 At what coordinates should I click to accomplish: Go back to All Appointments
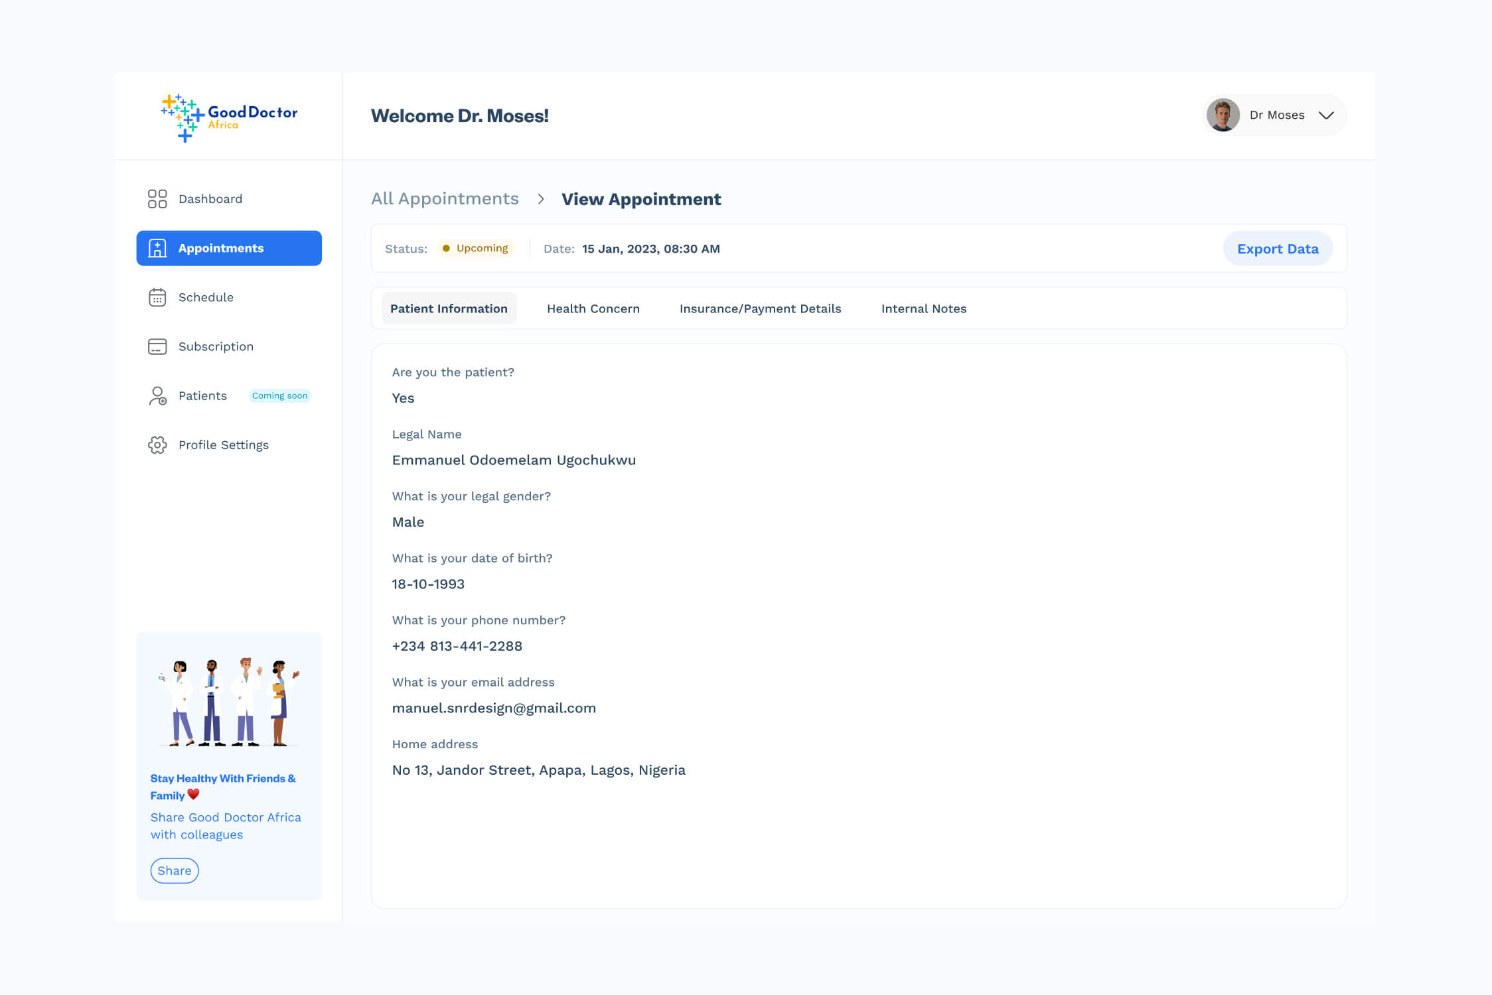pyautogui.click(x=445, y=199)
